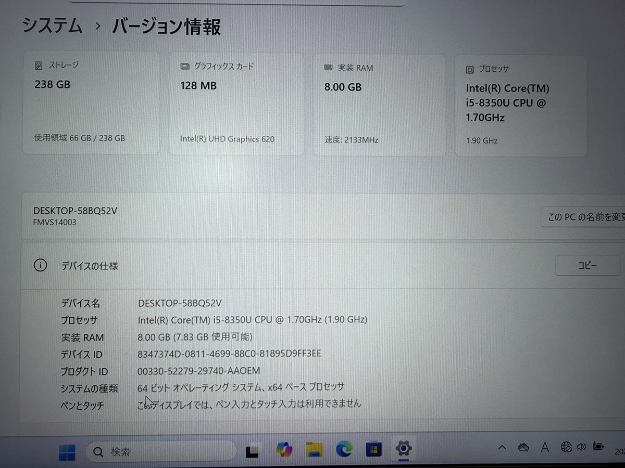Select text Intel(R) UHD Graphics 620

(227, 139)
